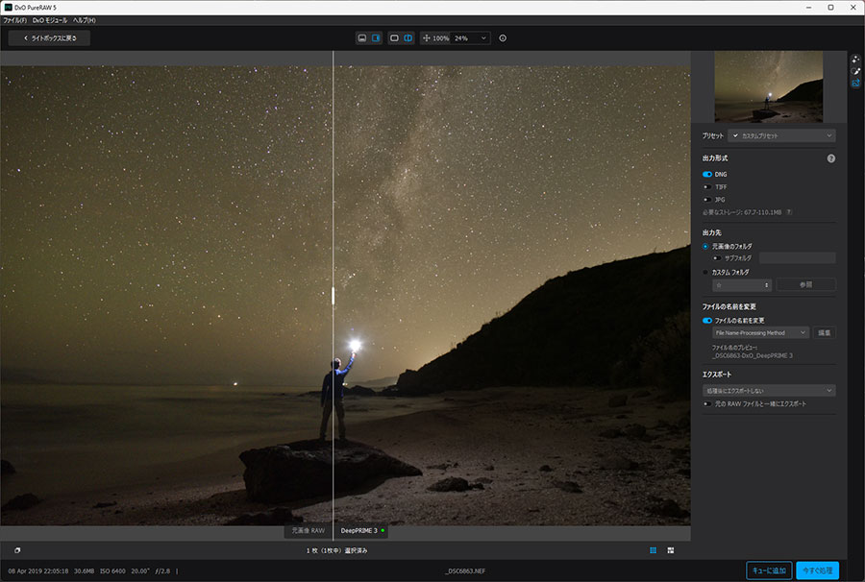Click date 08 Apr 2019 22:05:18
865x582 pixels.
pos(38,571)
